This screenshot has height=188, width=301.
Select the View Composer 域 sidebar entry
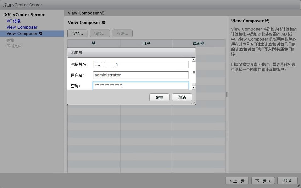[x=25, y=33]
